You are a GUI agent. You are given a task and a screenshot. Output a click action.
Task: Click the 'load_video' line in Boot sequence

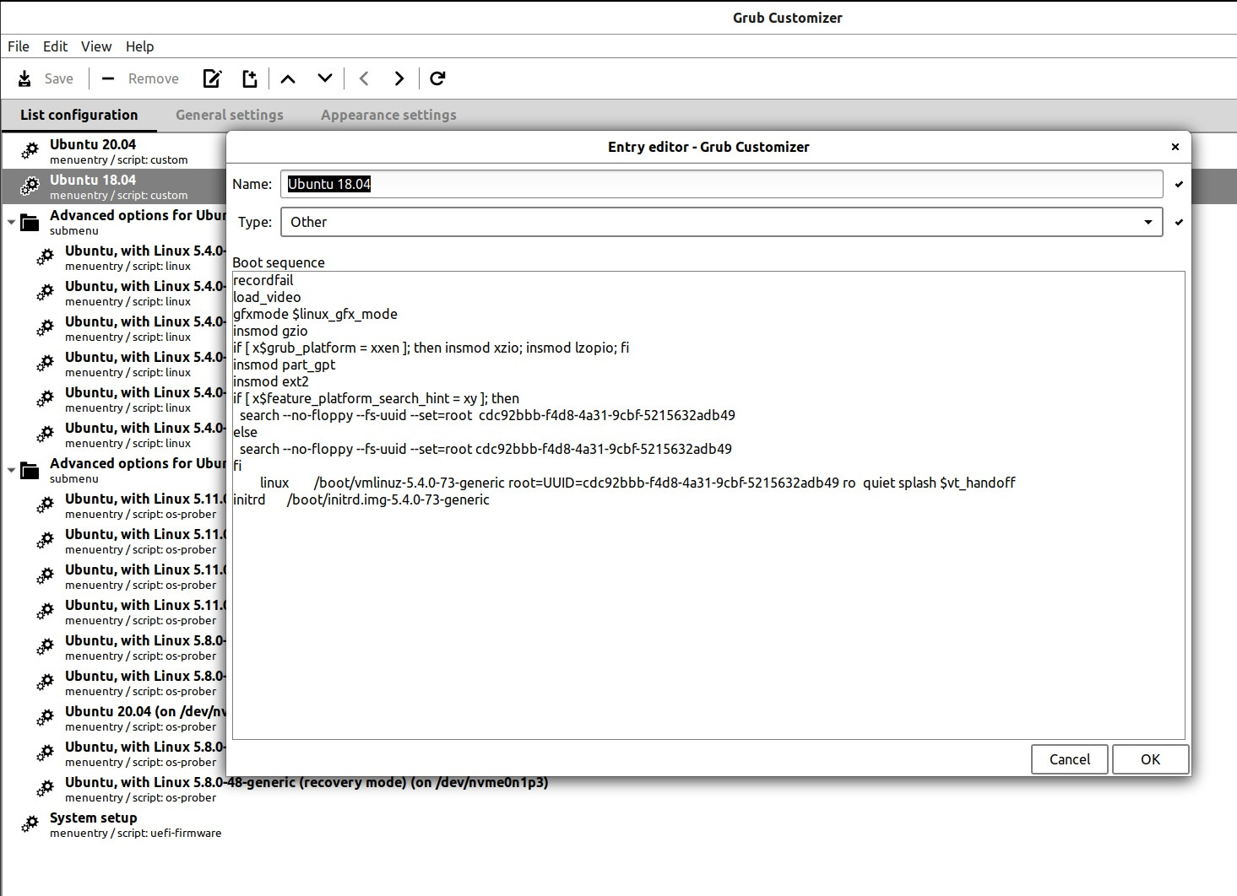tap(267, 297)
